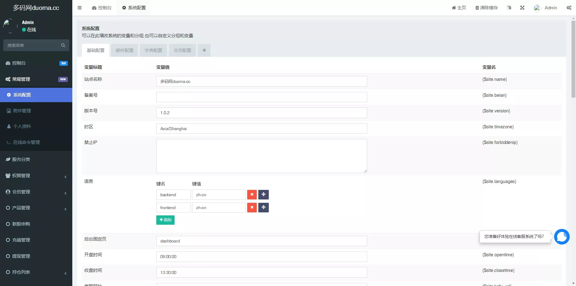576x286 pixels.
Task: Toggle the sidebar hamburger menu icon
Action: click(x=79, y=8)
